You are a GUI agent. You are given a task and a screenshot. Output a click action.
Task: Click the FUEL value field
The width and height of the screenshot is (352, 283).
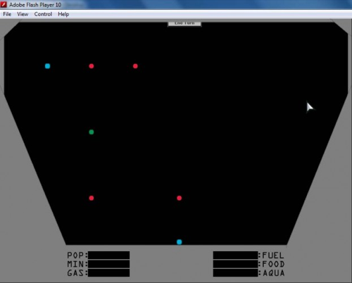[235, 256]
